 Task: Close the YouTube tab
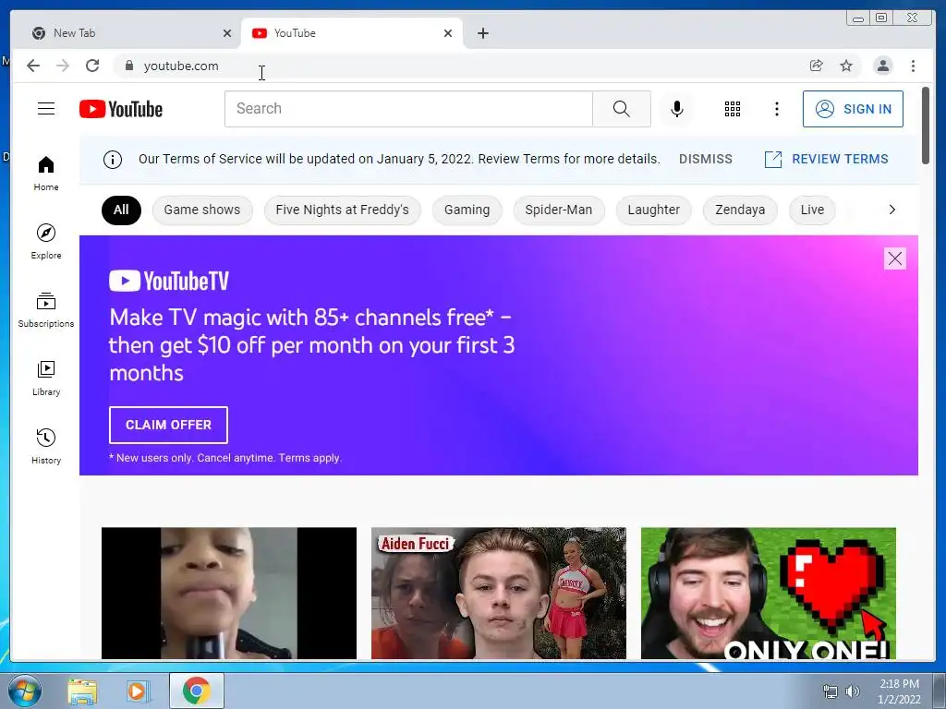448,33
